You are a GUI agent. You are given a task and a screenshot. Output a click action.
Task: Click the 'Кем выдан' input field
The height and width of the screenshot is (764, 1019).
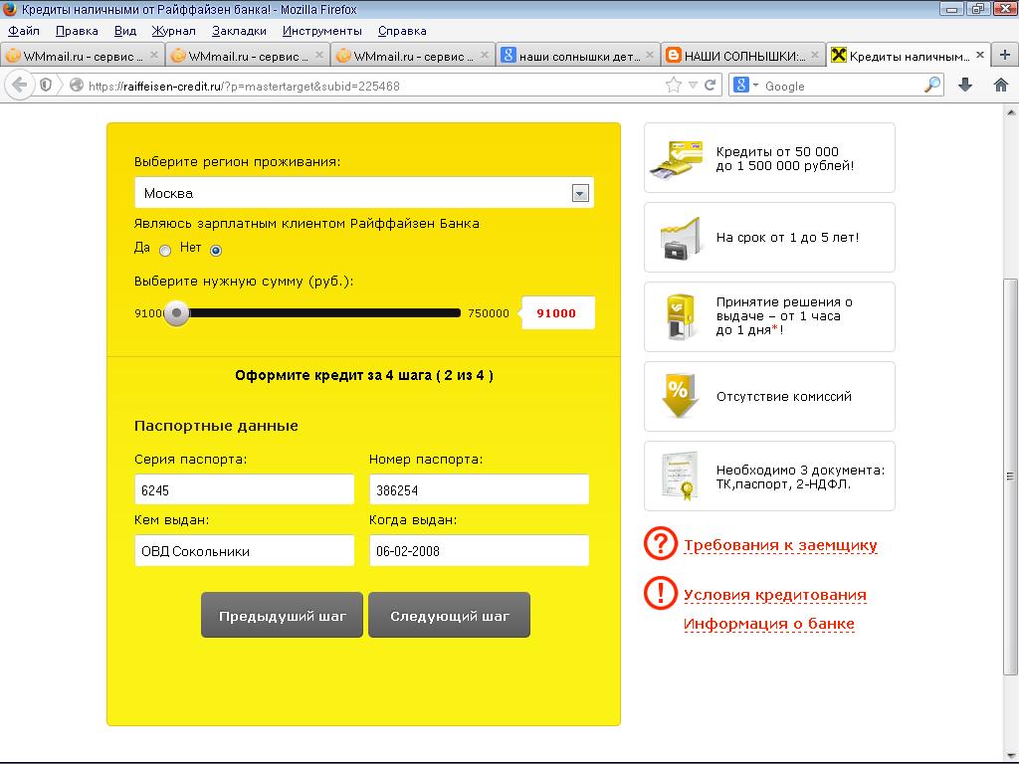pos(245,550)
